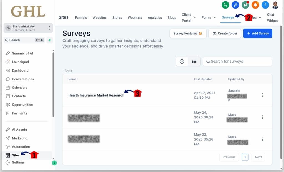Click the Add Survey button
The image size is (284, 172).
click(258, 33)
